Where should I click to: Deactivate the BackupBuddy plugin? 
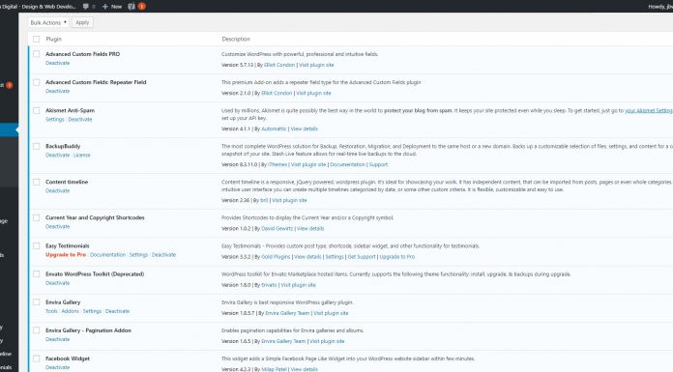tap(57, 156)
